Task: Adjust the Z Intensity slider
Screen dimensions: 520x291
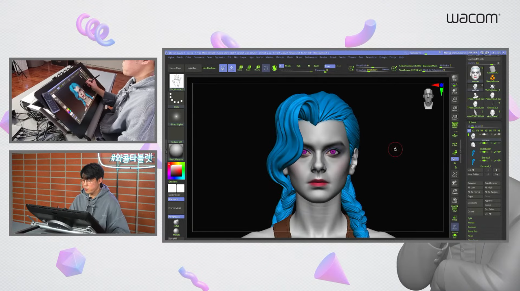Action: click(x=325, y=71)
